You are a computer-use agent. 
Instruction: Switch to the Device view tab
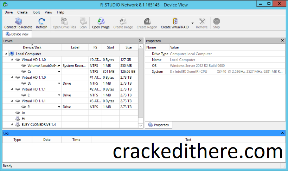pyautogui.click(x=17, y=34)
